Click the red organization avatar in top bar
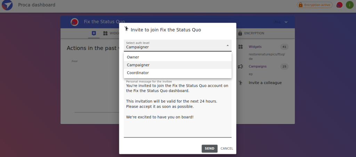Viewport: 356px width, 157px height. tap(339, 5)
